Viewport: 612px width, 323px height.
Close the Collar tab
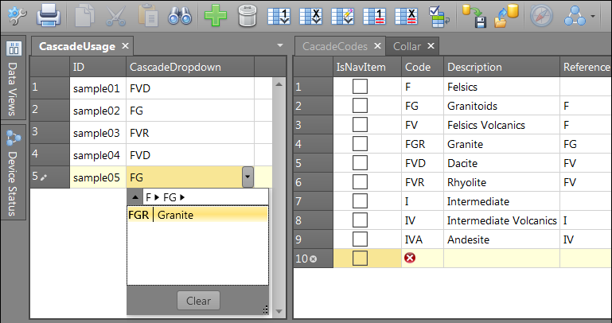pos(431,46)
